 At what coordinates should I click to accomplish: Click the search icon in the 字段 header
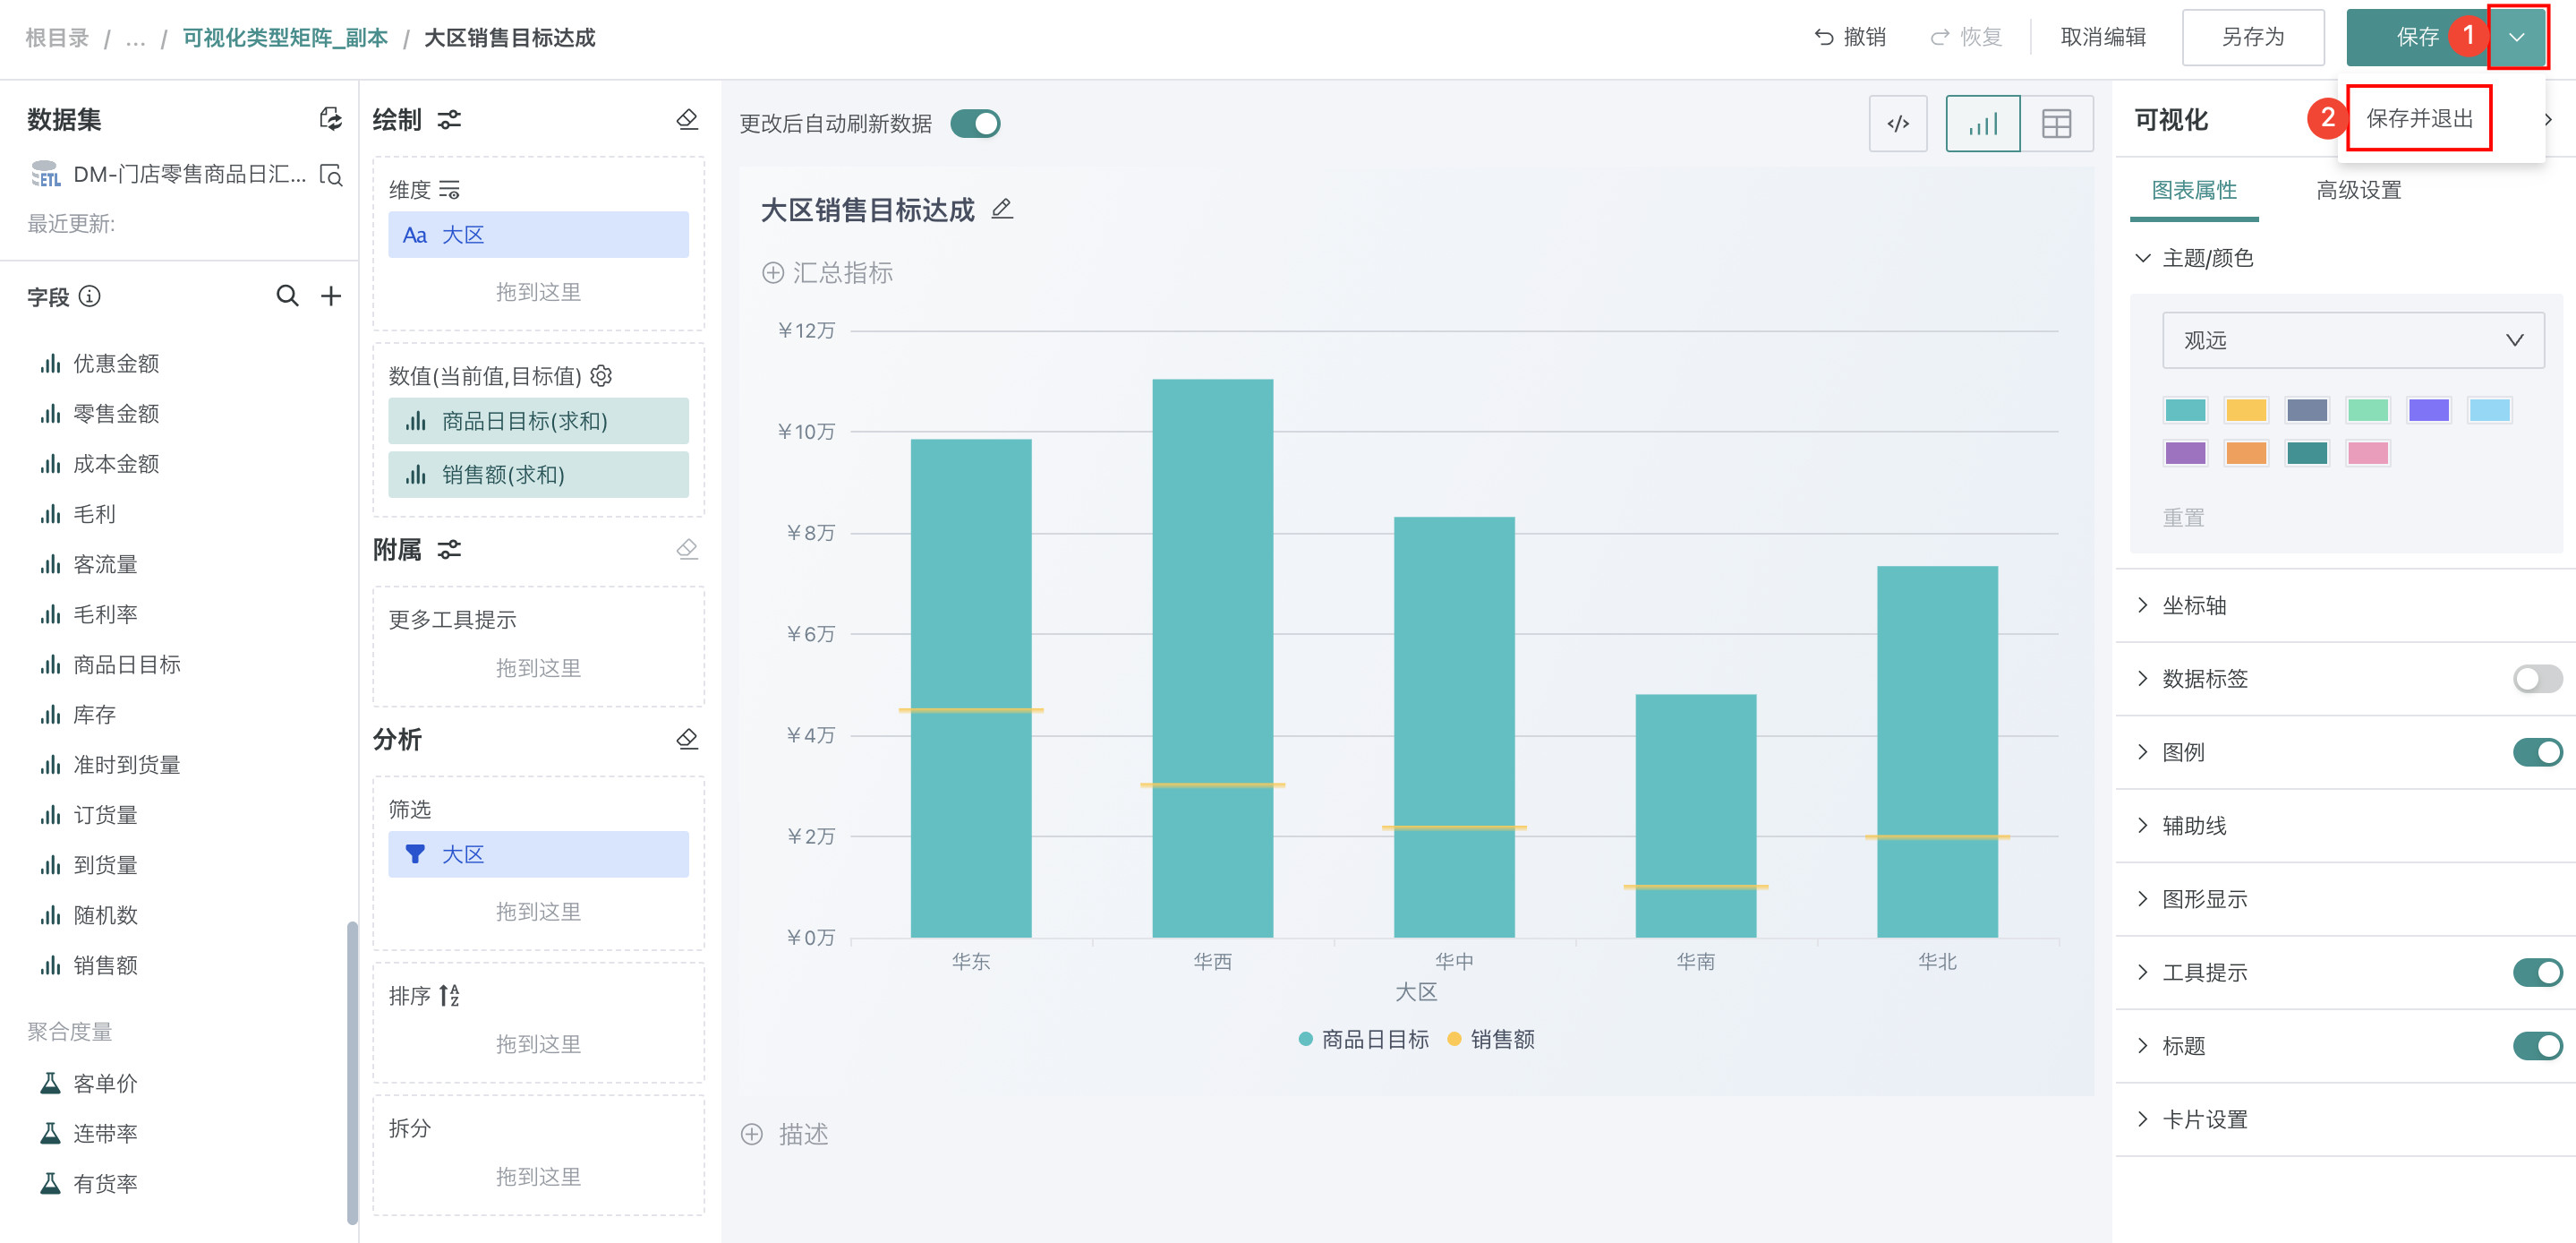coord(287,296)
